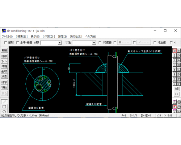Select square layer button 8
The image size is (181, 145).
pos(179,51)
